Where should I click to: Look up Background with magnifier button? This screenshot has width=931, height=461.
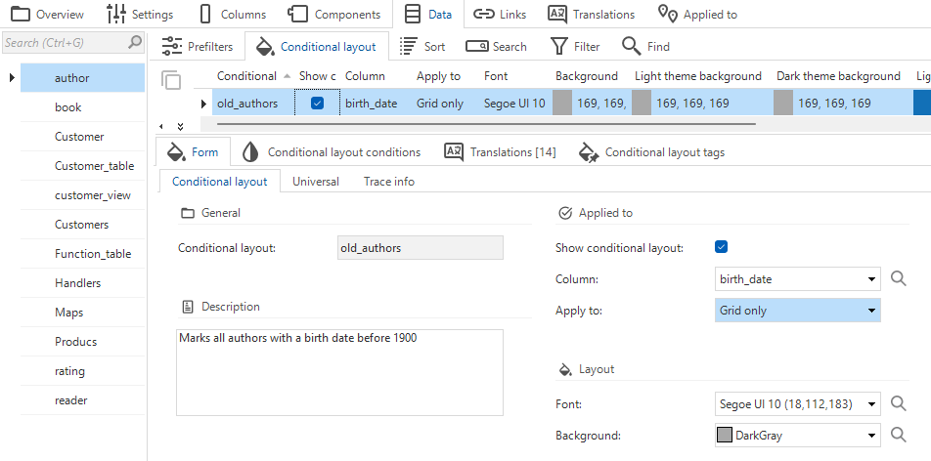pyautogui.click(x=899, y=435)
